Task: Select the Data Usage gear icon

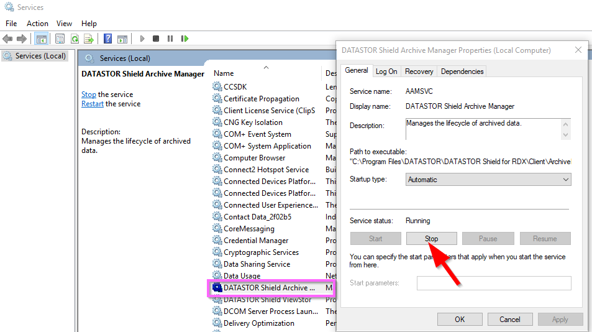Action: (x=217, y=275)
